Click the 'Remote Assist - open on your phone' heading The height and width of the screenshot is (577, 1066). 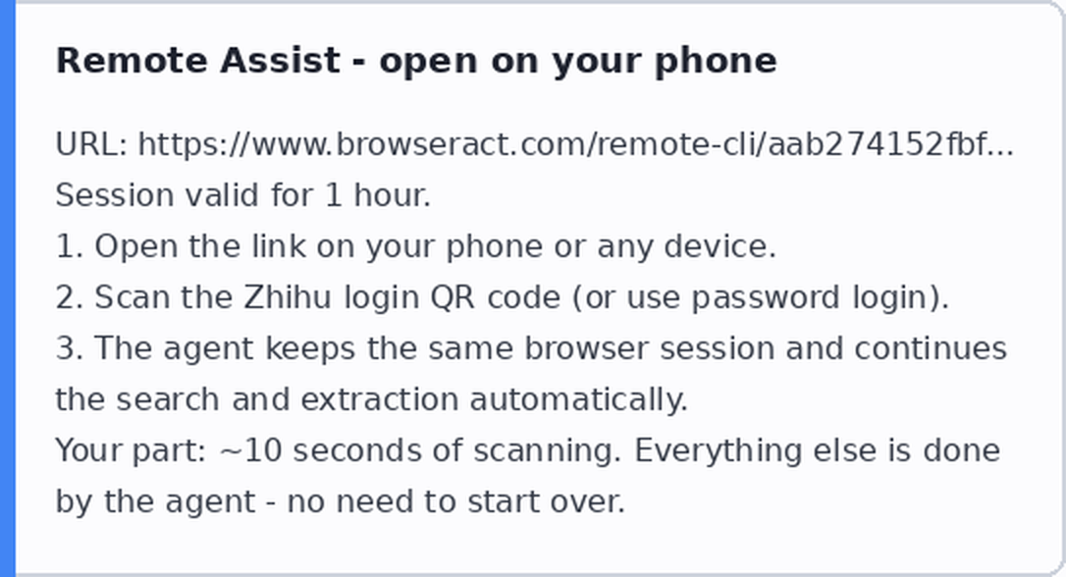coord(416,61)
